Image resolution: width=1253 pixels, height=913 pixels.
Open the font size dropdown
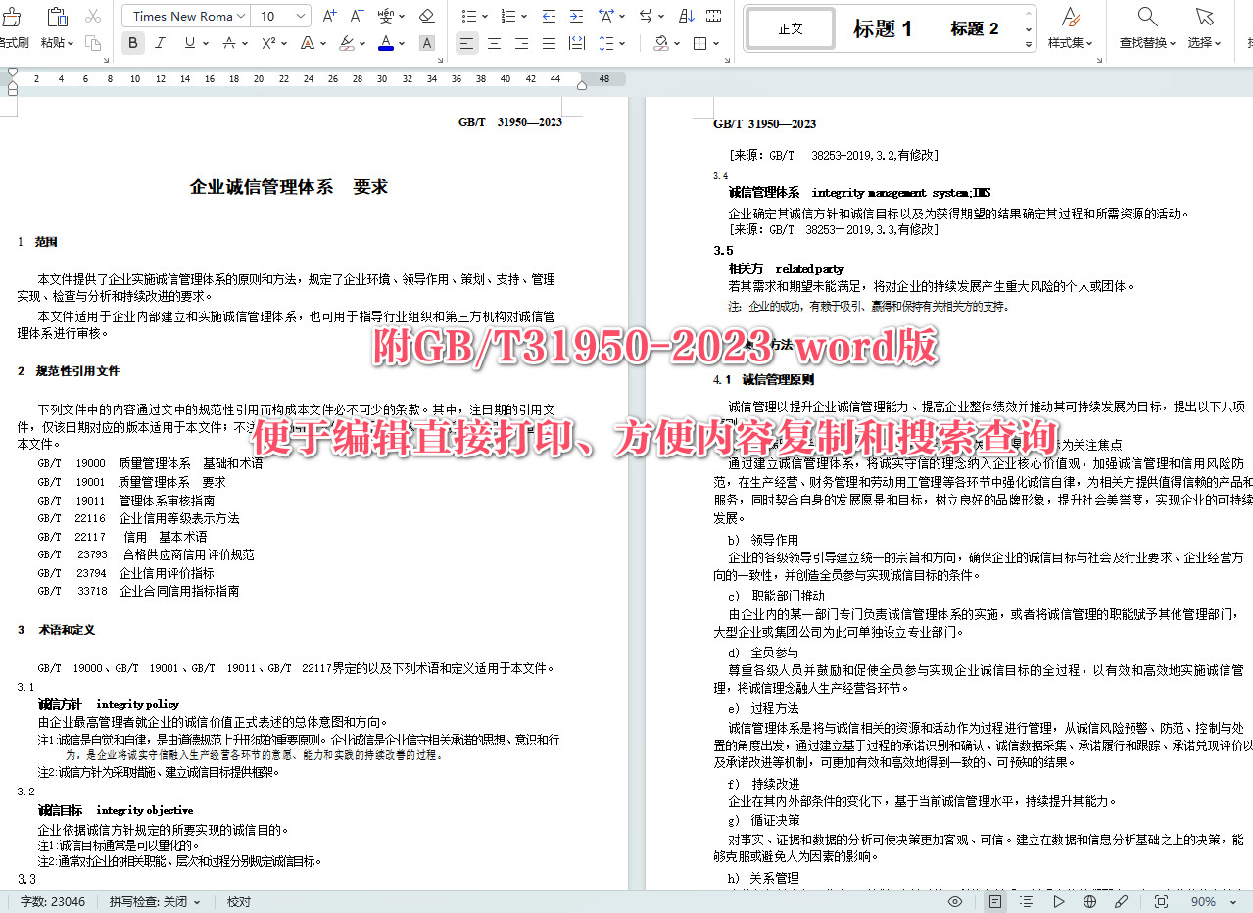[x=280, y=15]
